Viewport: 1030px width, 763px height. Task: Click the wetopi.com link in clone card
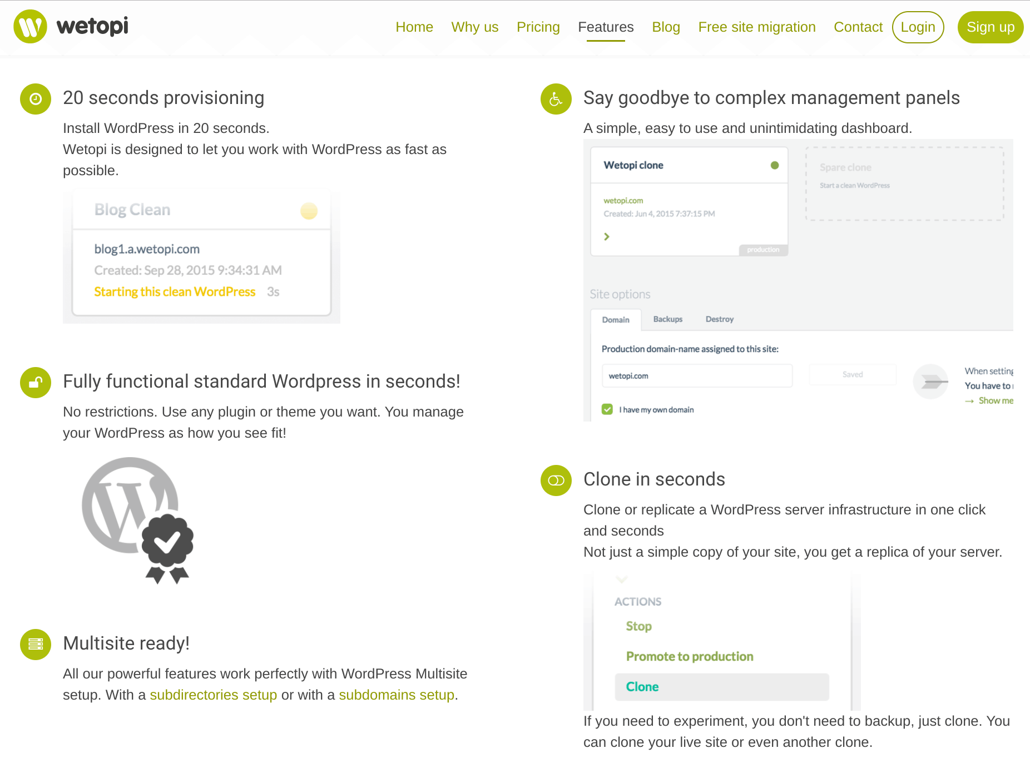623,201
